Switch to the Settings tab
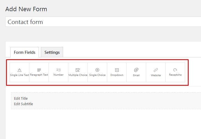The height and width of the screenshot is (139, 201). [52, 52]
